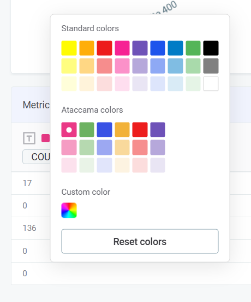Select the periwinkle blue standard swatch
This screenshot has height=302, width=251.
(158, 66)
